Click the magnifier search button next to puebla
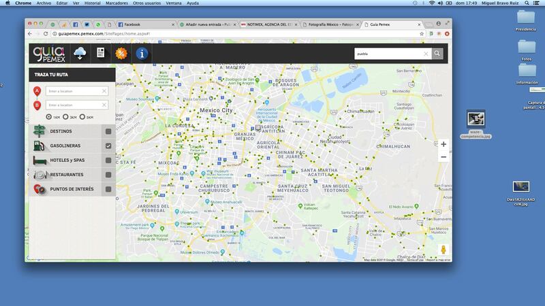The image size is (545, 306). pos(437,54)
